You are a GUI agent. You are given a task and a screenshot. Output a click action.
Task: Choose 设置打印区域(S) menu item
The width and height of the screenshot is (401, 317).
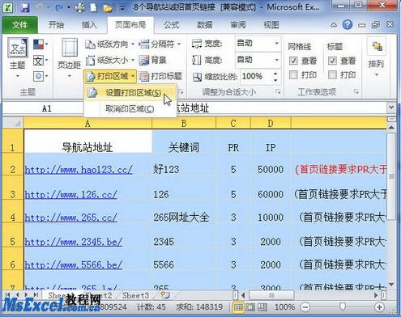(x=130, y=93)
